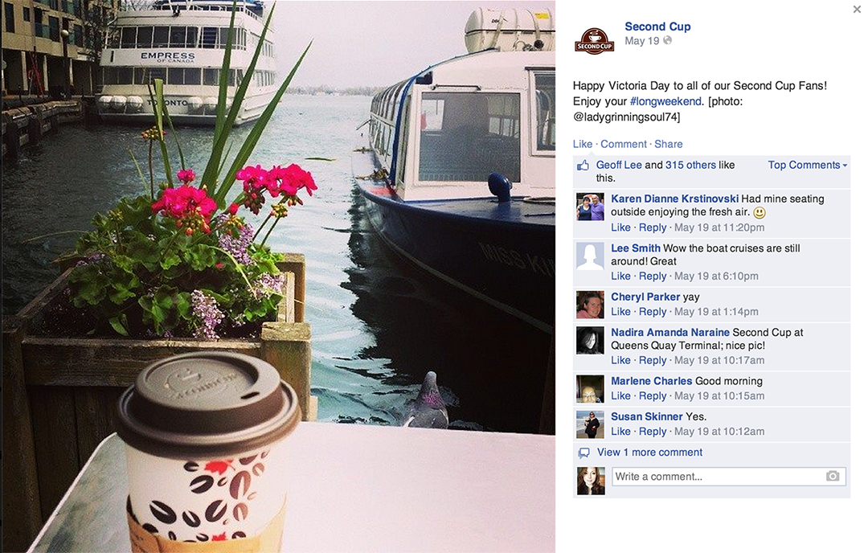Open the #longweekend hashtag link
Screen dimensions: 868x553
[665, 101]
